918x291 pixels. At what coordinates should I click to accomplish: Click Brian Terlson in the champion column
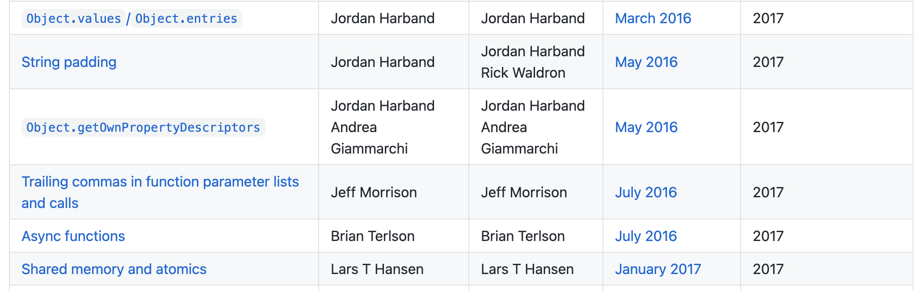click(523, 236)
